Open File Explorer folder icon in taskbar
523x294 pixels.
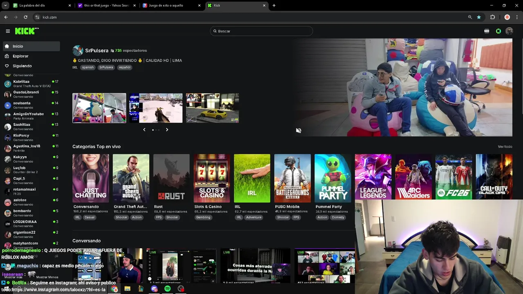[x=127, y=289]
